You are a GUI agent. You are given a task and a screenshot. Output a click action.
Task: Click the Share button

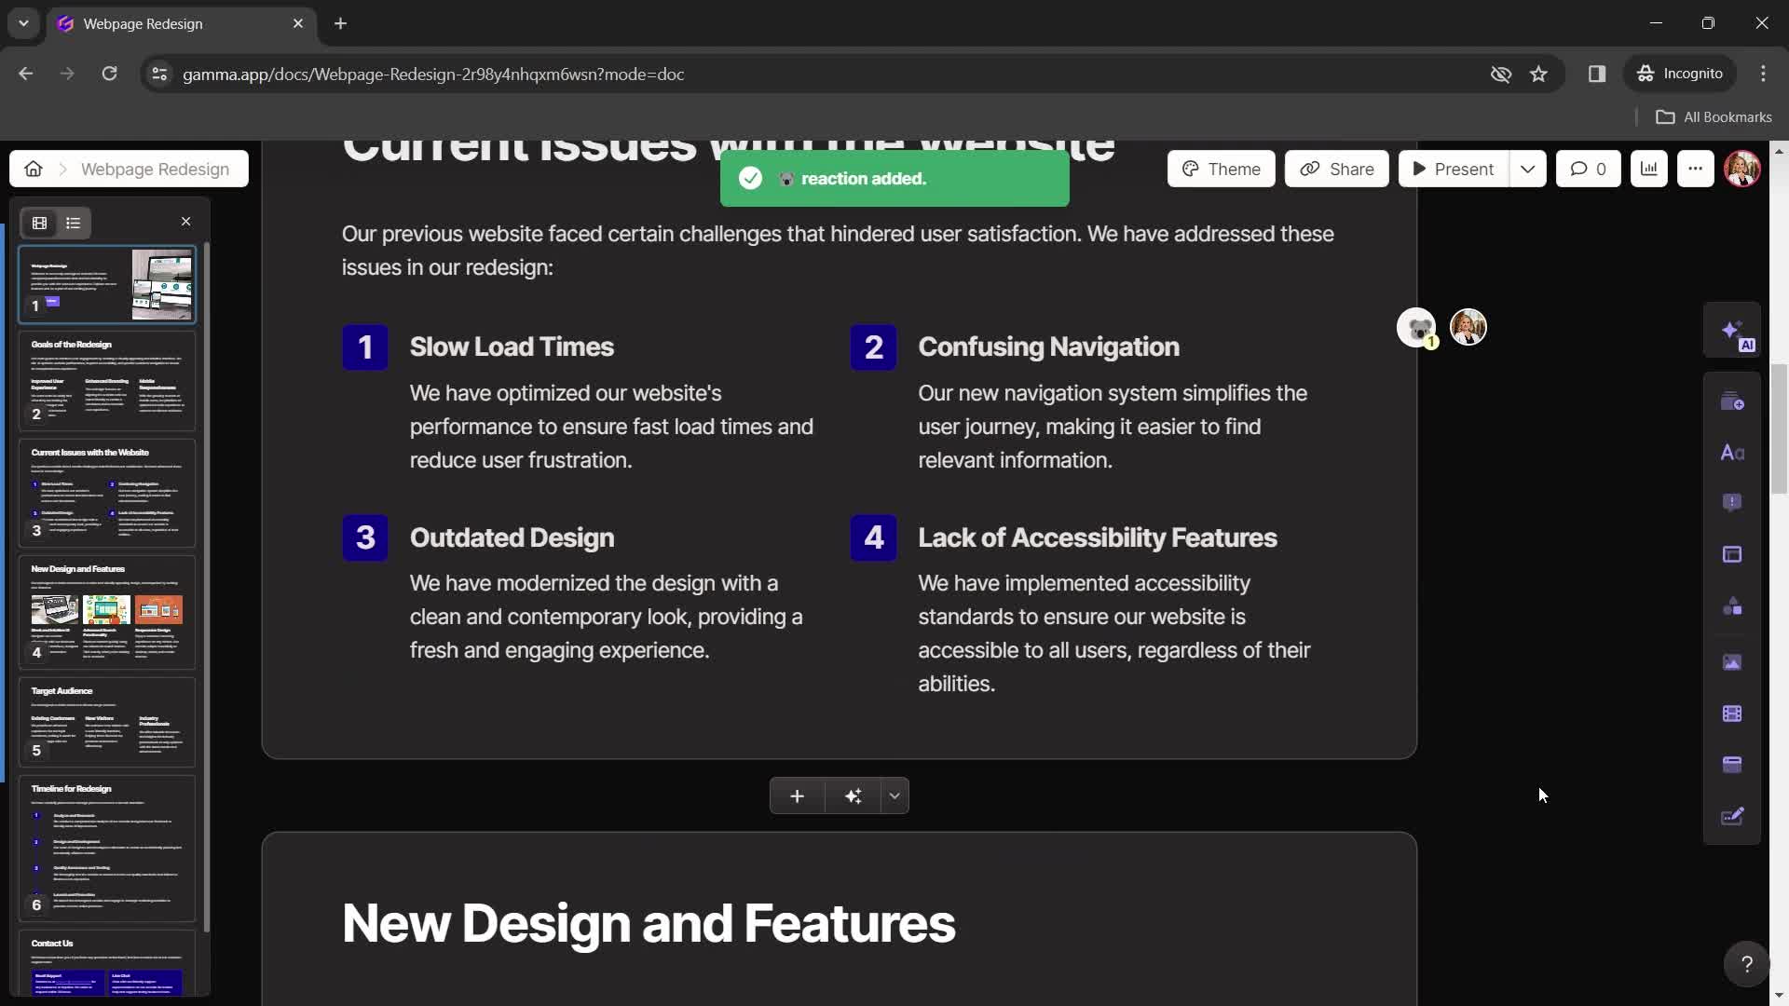pyautogui.click(x=1337, y=167)
